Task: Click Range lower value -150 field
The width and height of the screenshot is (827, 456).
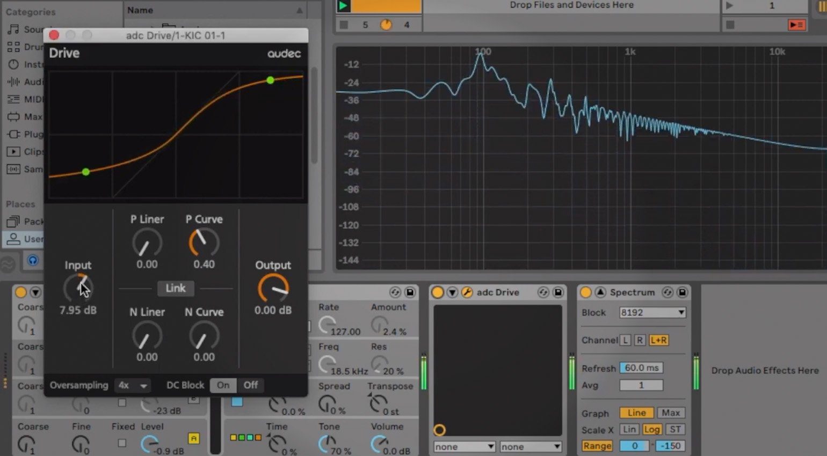Action: point(670,446)
